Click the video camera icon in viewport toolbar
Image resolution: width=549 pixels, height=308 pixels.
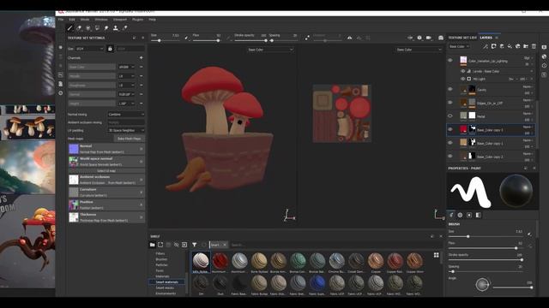429,38
